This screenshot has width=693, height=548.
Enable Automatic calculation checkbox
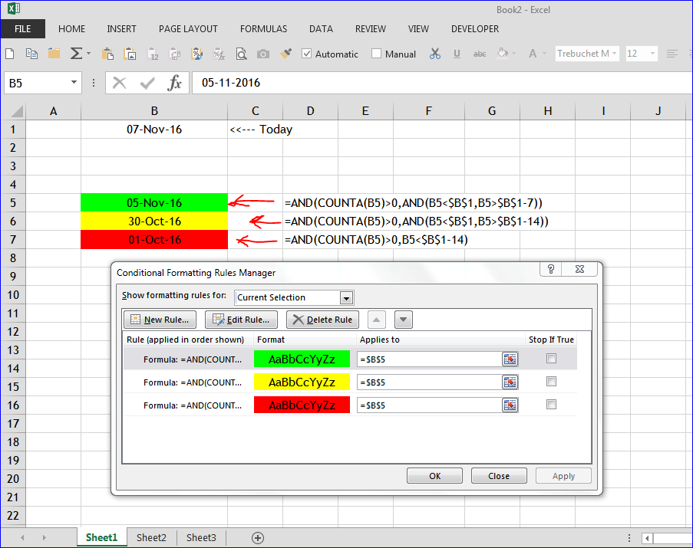point(306,54)
